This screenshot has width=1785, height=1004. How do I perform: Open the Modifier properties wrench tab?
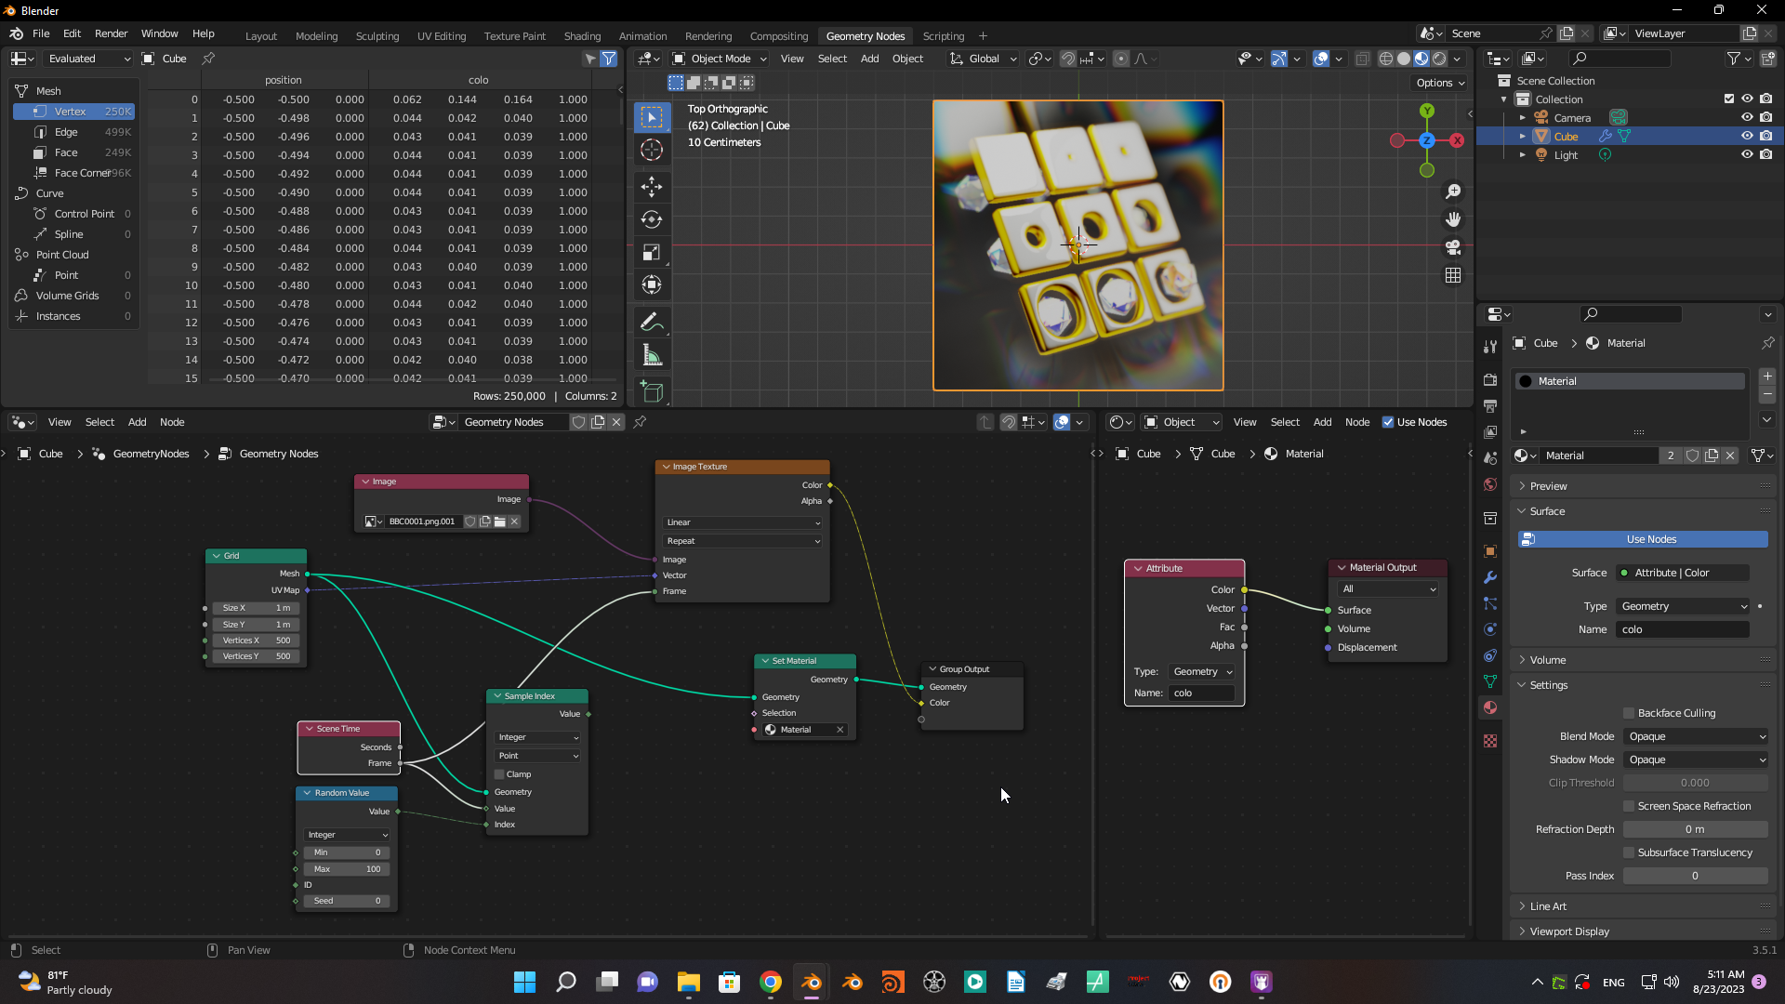[1490, 577]
